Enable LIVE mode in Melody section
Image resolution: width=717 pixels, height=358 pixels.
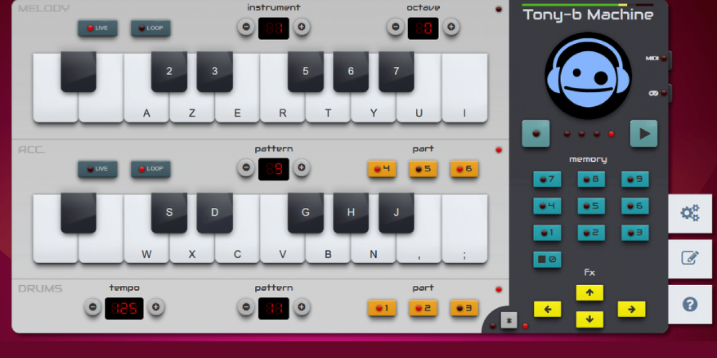click(x=97, y=28)
